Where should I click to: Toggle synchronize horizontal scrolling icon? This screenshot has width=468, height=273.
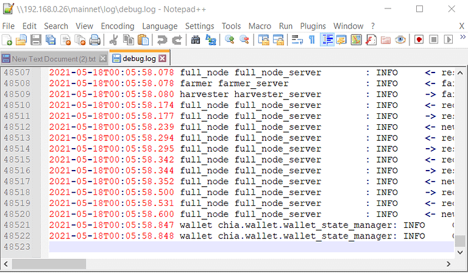coord(278,40)
